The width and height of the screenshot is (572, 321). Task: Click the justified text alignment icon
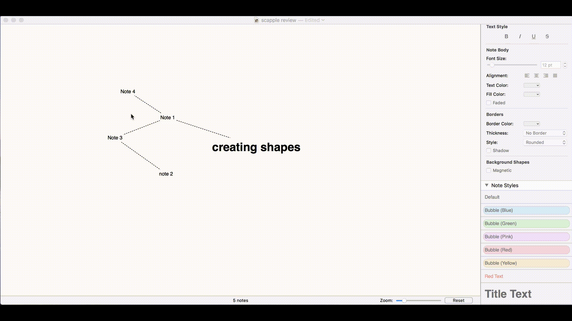pyautogui.click(x=555, y=76)
